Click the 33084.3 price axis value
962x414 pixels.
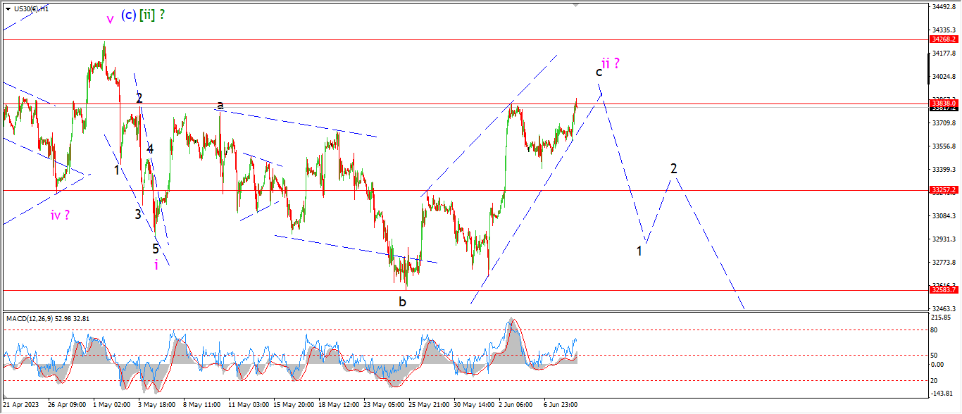click(945, 215)
